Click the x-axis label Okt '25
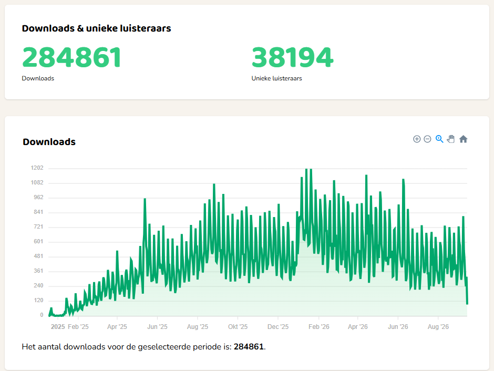The height and width of the screenshot is (371, 494). [x=238, y=327]
